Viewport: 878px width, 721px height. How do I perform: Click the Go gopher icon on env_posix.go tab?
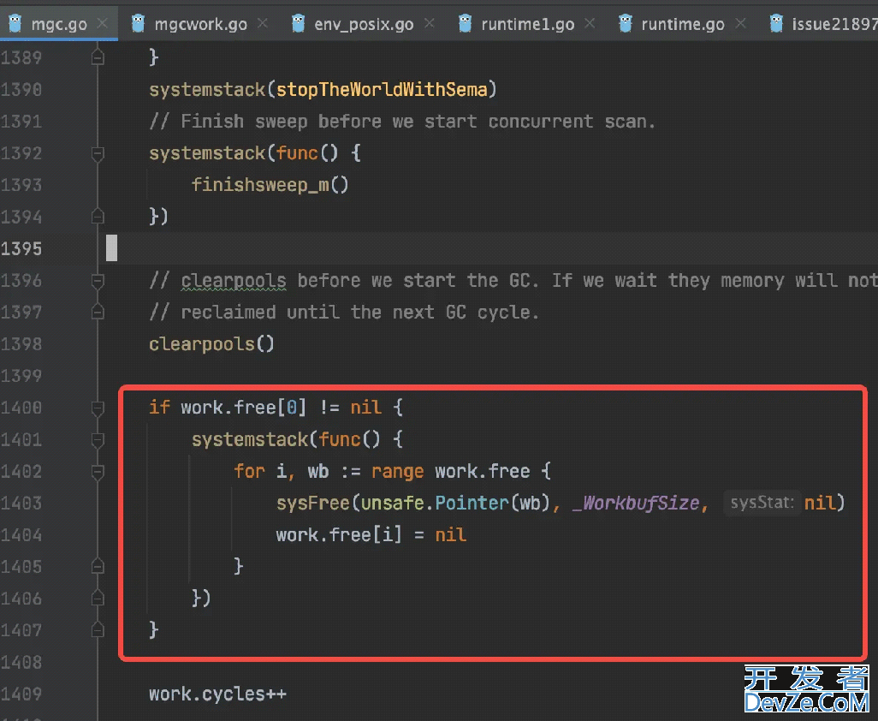pyautogui.click(x=299, y=23)
